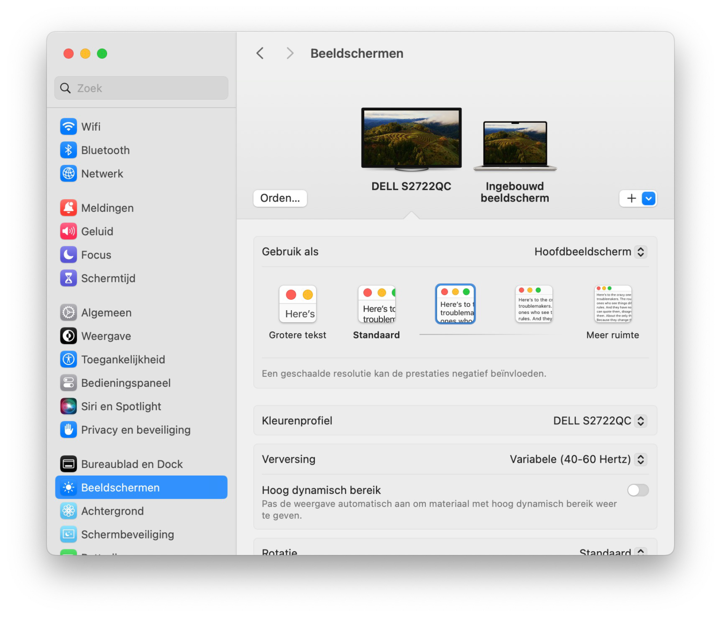Click the Orden... button
The image size is (721, 617).
(x=280, y=198)
